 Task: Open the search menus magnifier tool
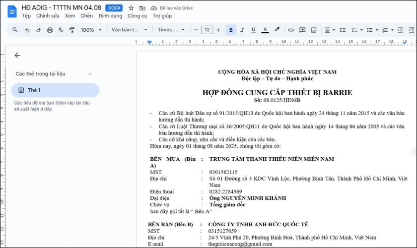point(15,30)
